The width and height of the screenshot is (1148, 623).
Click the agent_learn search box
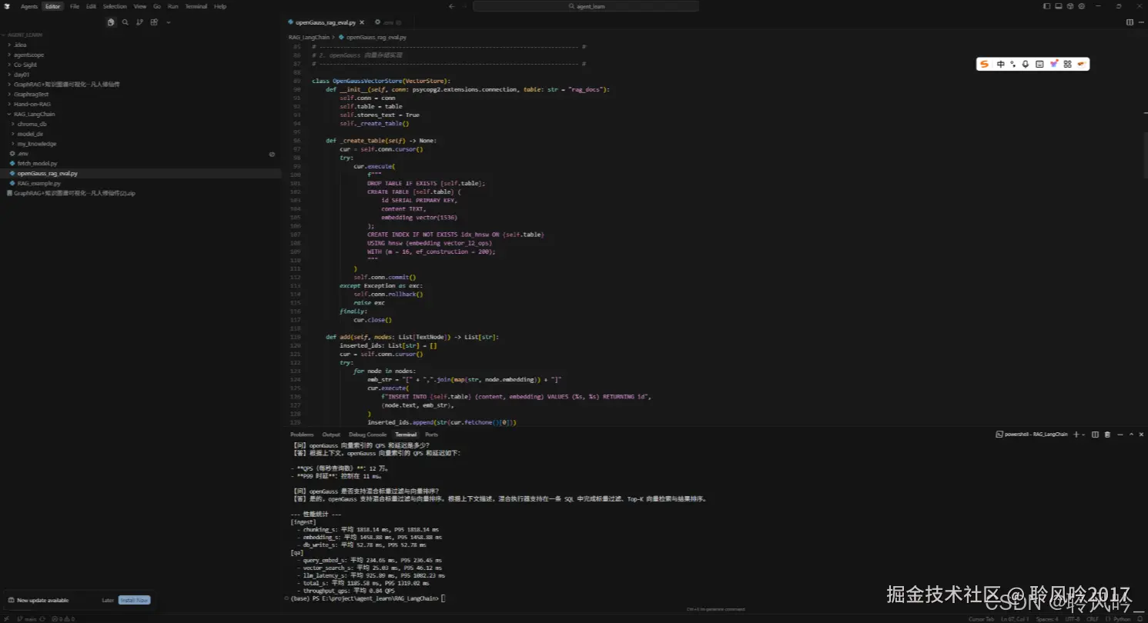[585, 6]
